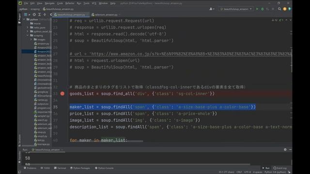Collapse the python root folder

(24, 19)
